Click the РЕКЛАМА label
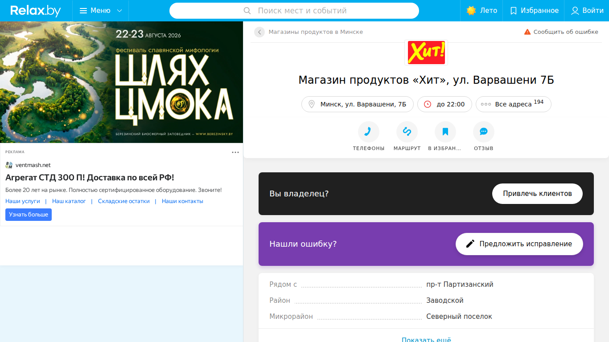Image resolution: width=609 pixels, height=342 pixels. (x=15, y=152)
